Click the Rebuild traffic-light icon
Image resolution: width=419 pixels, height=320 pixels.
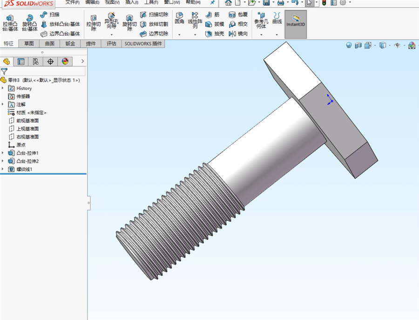[324, 3]
